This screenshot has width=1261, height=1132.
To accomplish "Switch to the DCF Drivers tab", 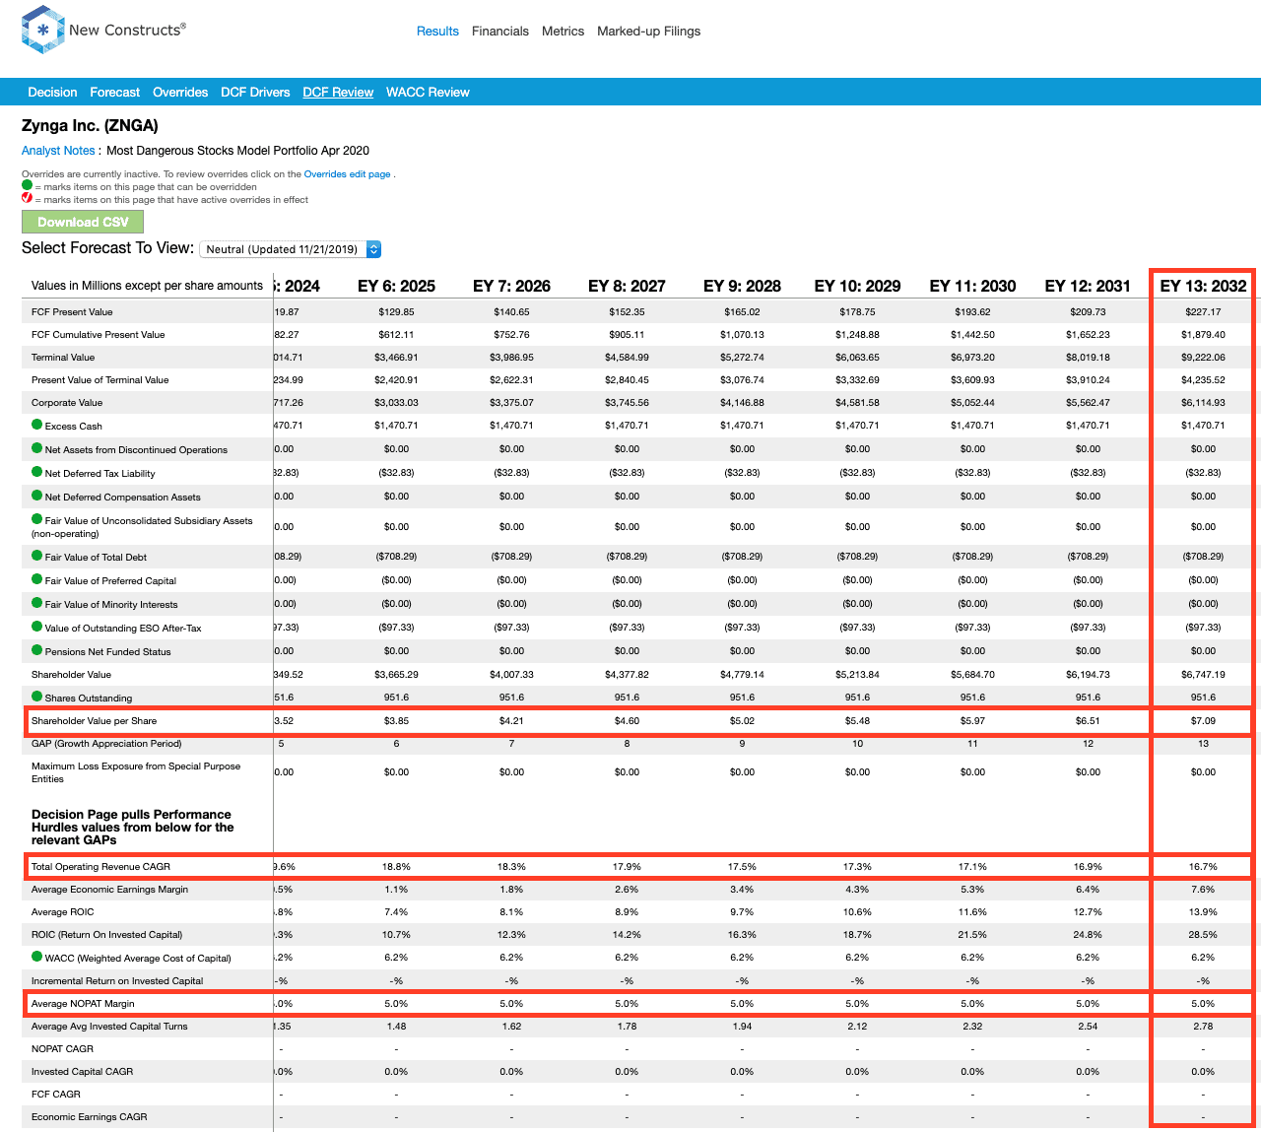I will [255, 92].
